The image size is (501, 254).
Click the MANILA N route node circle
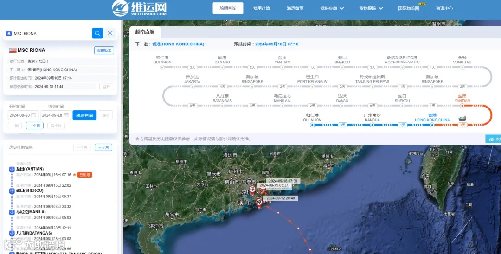282,106
